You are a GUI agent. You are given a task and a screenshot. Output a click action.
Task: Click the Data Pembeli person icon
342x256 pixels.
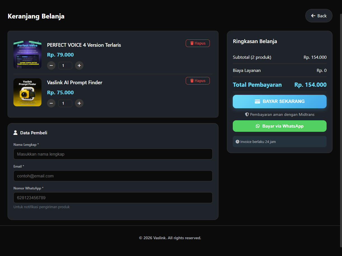tap(15, 133)
